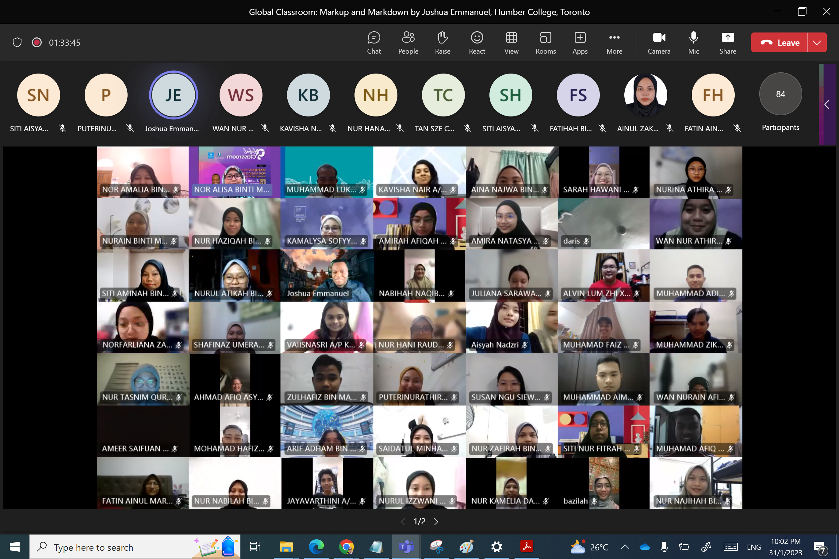Open Microsoft Edge from the taskbar
Screen dimensions: 839x559
(316, 547)
